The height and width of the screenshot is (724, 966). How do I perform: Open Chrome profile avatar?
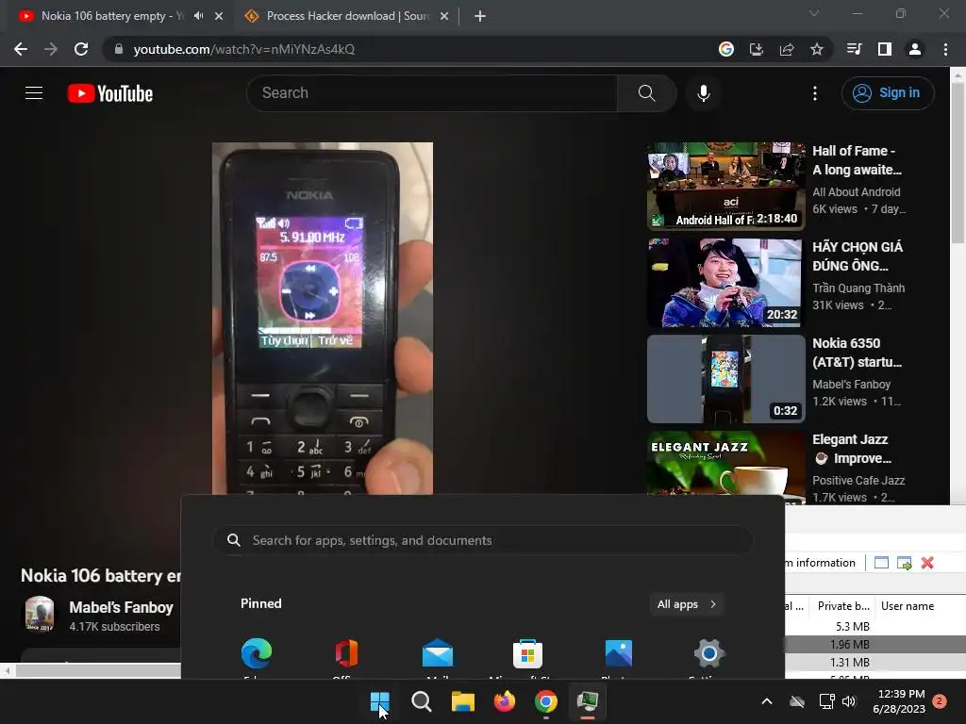(915, 49)
